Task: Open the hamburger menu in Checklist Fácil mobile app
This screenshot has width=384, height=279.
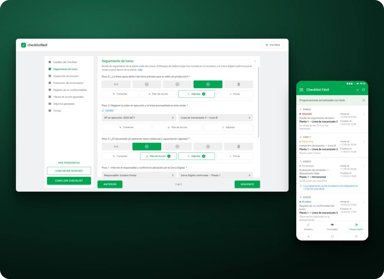Action: (301, 90)
